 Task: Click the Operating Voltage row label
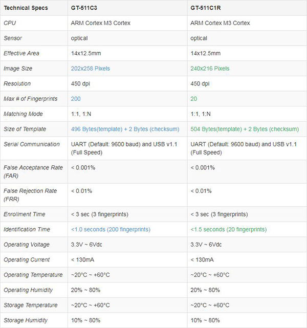(26, 245)
